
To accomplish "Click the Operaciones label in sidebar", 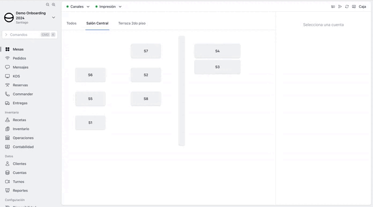I will (x=23, y=138).
